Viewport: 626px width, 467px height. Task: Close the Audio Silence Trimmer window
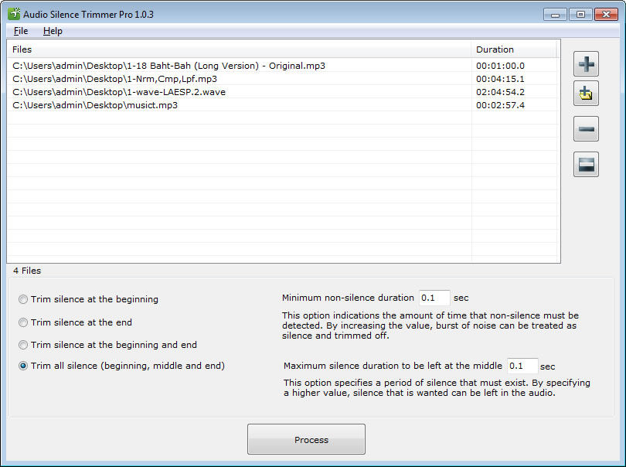point(606,15)
